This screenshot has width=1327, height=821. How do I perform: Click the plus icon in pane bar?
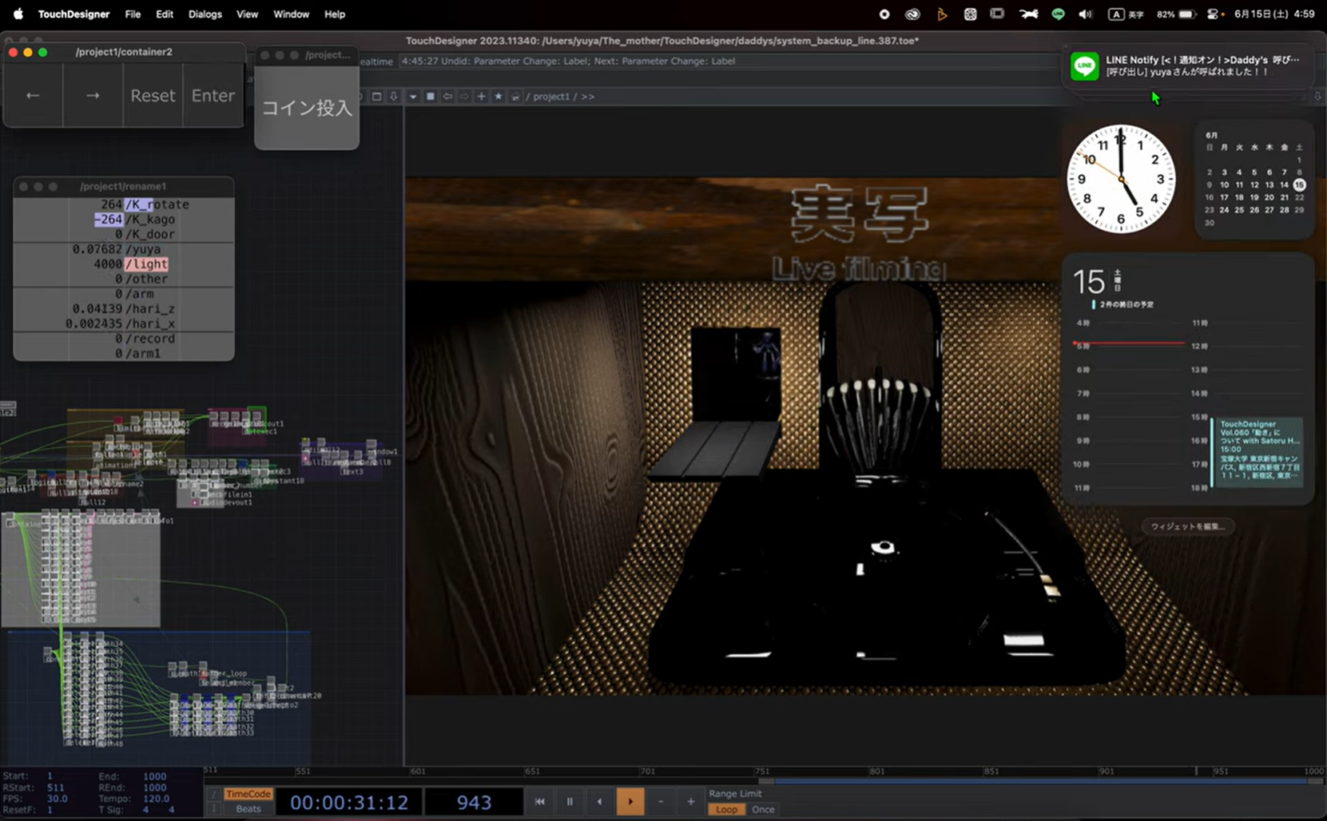pyautogui.click(x=481, y=97)
